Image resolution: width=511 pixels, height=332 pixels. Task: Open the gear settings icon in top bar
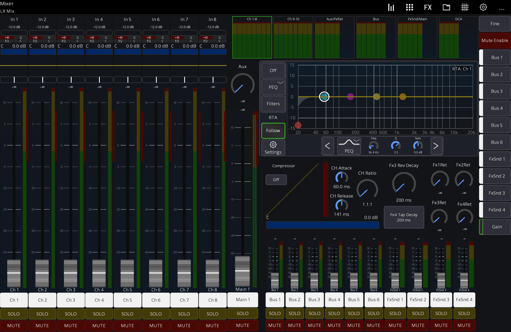[x=483, y=7]
